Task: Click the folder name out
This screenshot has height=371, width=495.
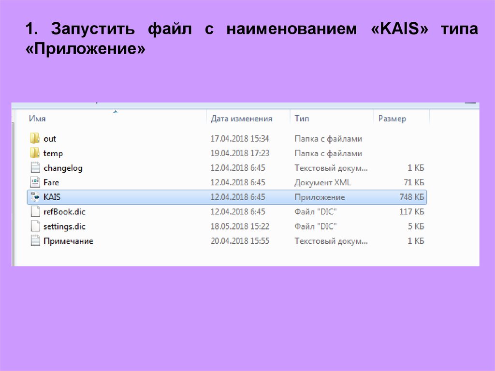Action: click(x=50, y=139)
